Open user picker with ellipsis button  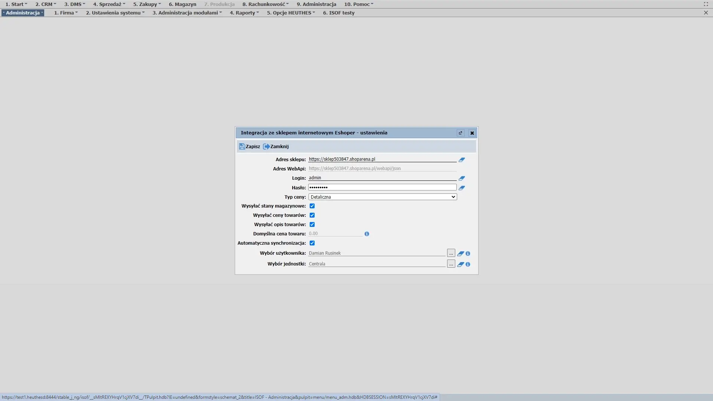(x=451, y=253)
